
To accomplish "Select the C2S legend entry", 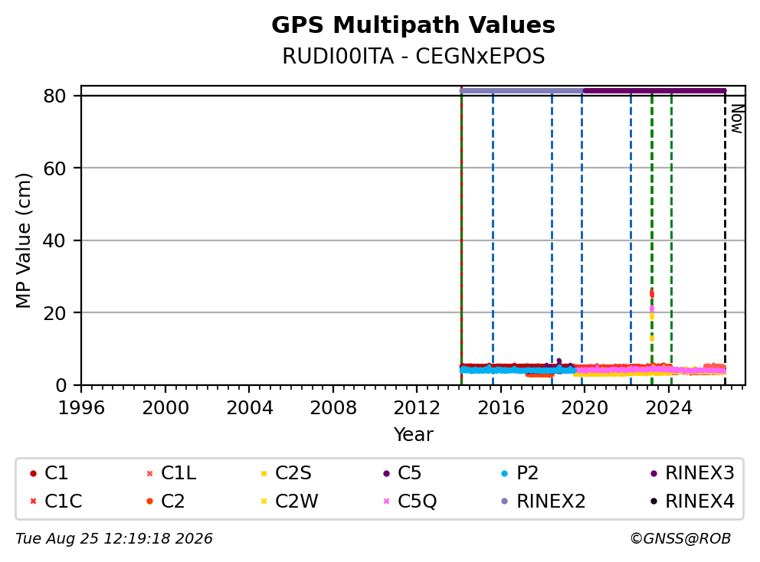I will [x=286, y=473].
